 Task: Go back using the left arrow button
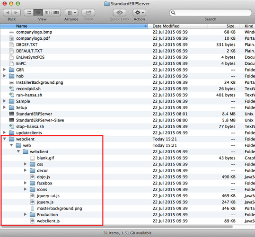click(x=8, y=12)
